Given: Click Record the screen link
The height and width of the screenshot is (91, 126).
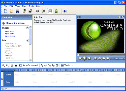Looking at the screenshot, I should pos(15,23).
